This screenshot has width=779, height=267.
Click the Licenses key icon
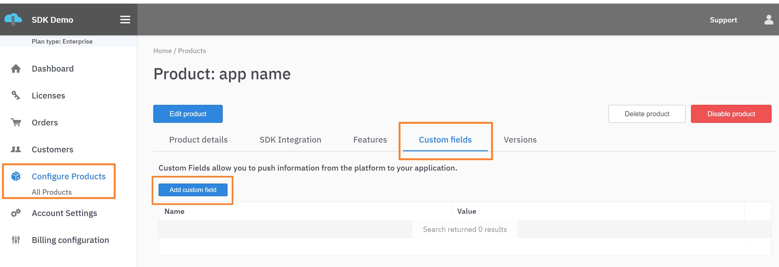coord(16,96)
